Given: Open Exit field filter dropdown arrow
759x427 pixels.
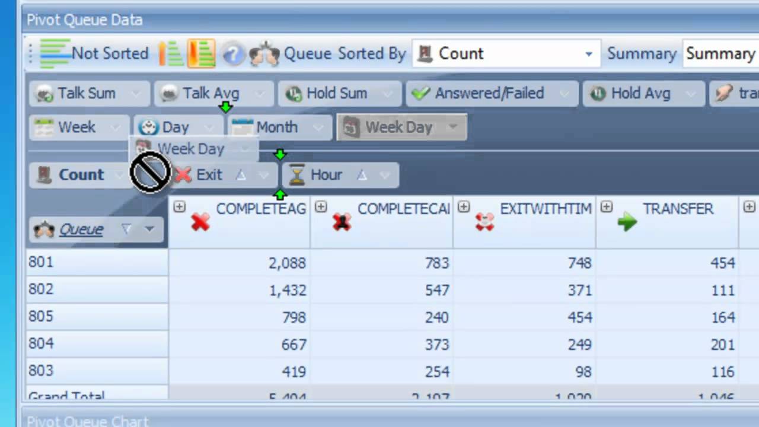Looking at the screenshot, I should click(x=265, y=175).
